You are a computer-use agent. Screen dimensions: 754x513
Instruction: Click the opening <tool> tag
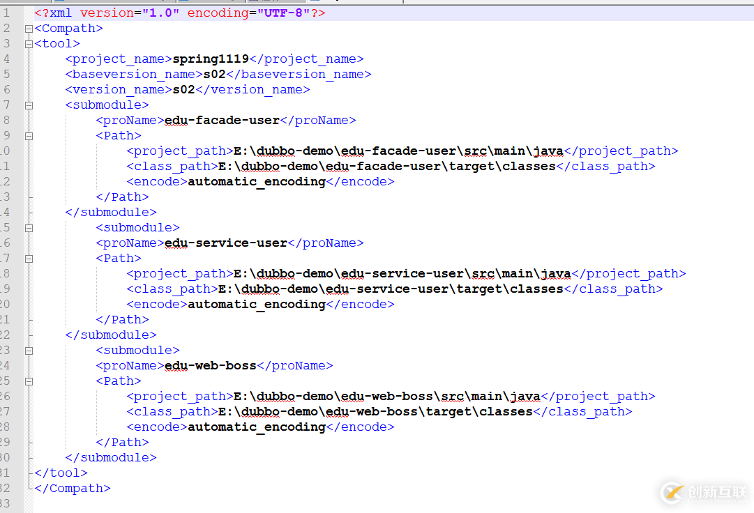[57, 44]
